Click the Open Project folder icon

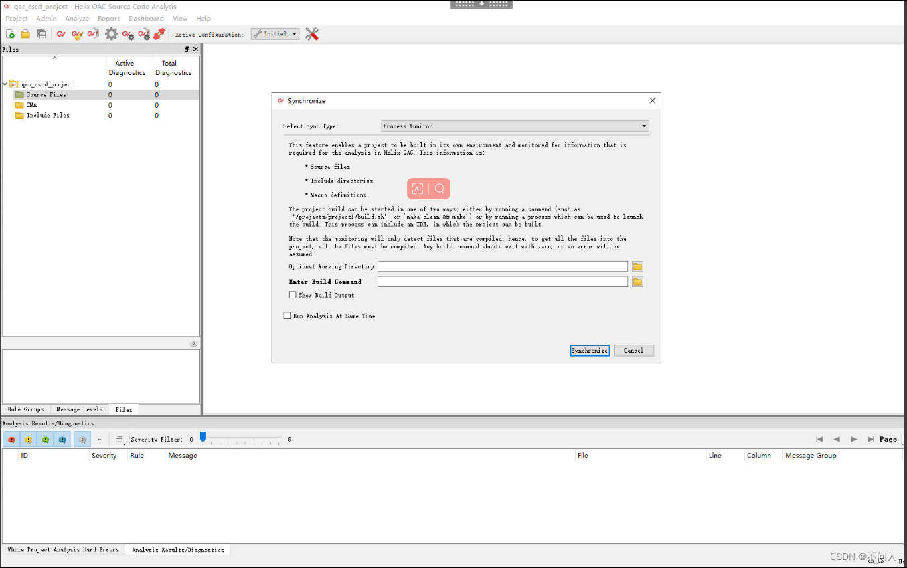25,34
